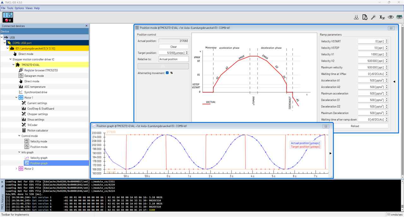
Task: Open CoolStep & StallGuard graph
Action: click(x=40, y=108)
